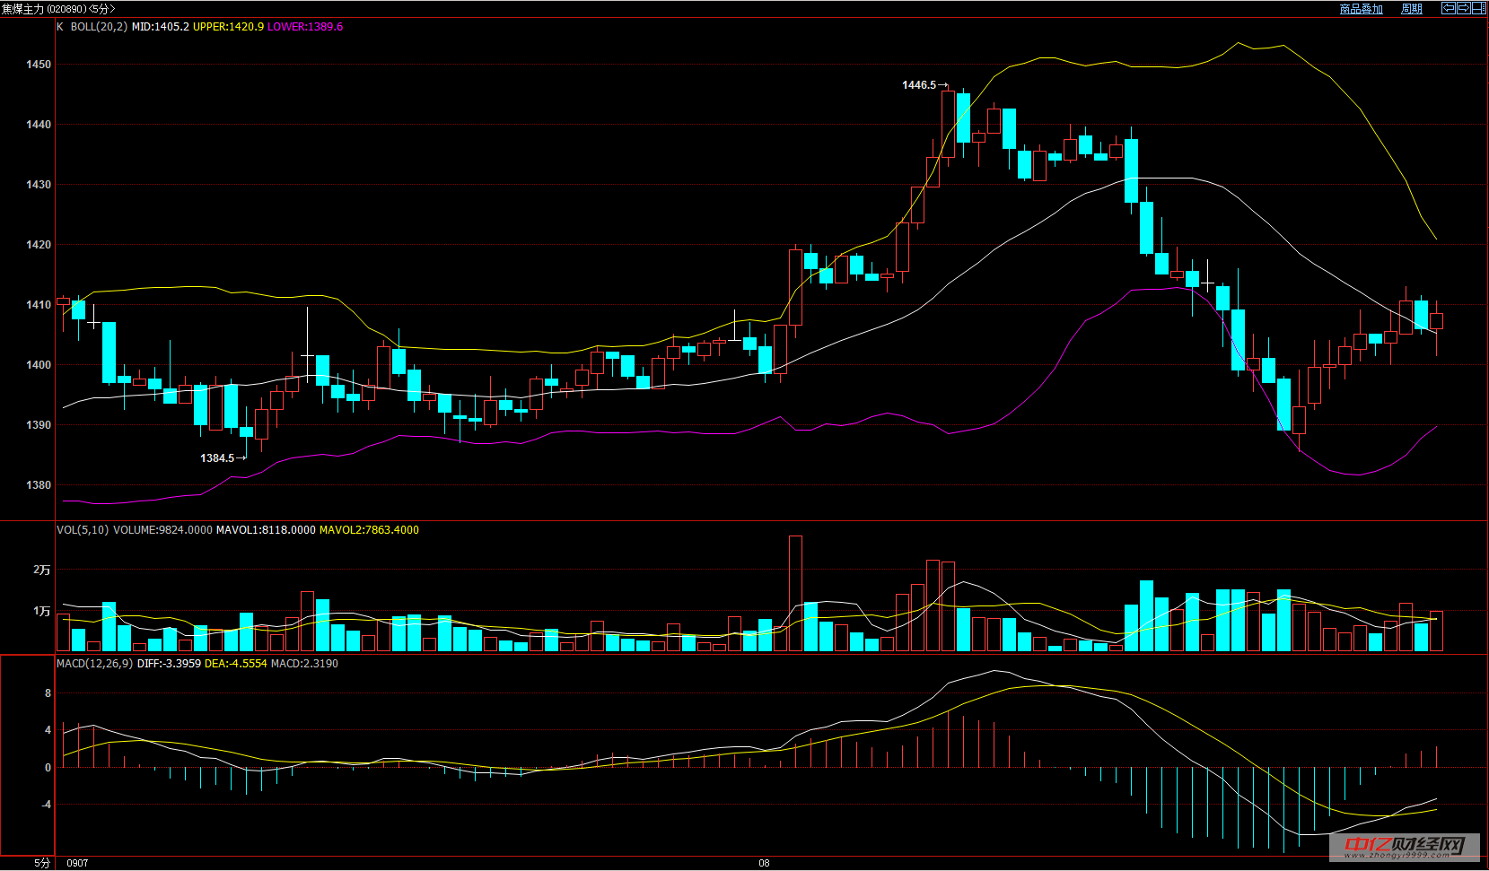Click the 1384.5 low price marker
Image resolution: width=1489 pixels, height=871 pixels.
217,458
